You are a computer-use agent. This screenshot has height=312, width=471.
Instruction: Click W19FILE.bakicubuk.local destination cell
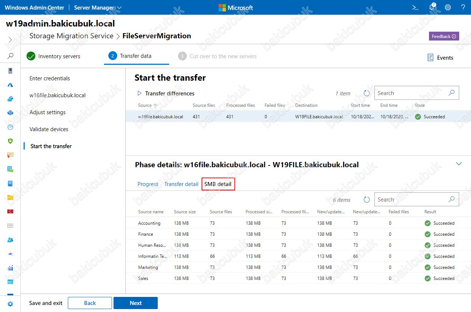[x=319, y=116]
